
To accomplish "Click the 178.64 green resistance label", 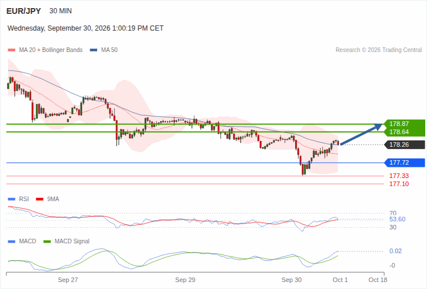I will pyautogui.click(x=404, y=132).
